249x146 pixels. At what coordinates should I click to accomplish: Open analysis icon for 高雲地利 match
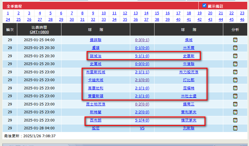point(235,88)
